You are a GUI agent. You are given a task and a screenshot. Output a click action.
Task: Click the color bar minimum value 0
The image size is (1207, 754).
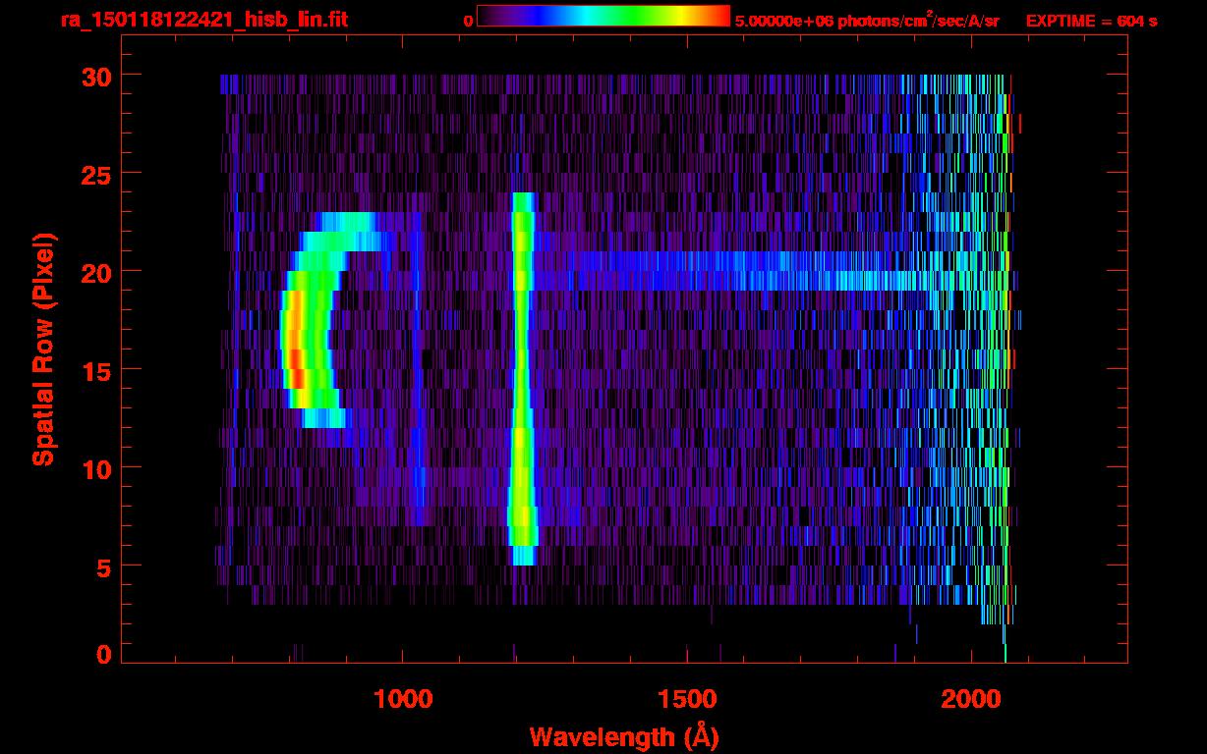coord(467,21)
